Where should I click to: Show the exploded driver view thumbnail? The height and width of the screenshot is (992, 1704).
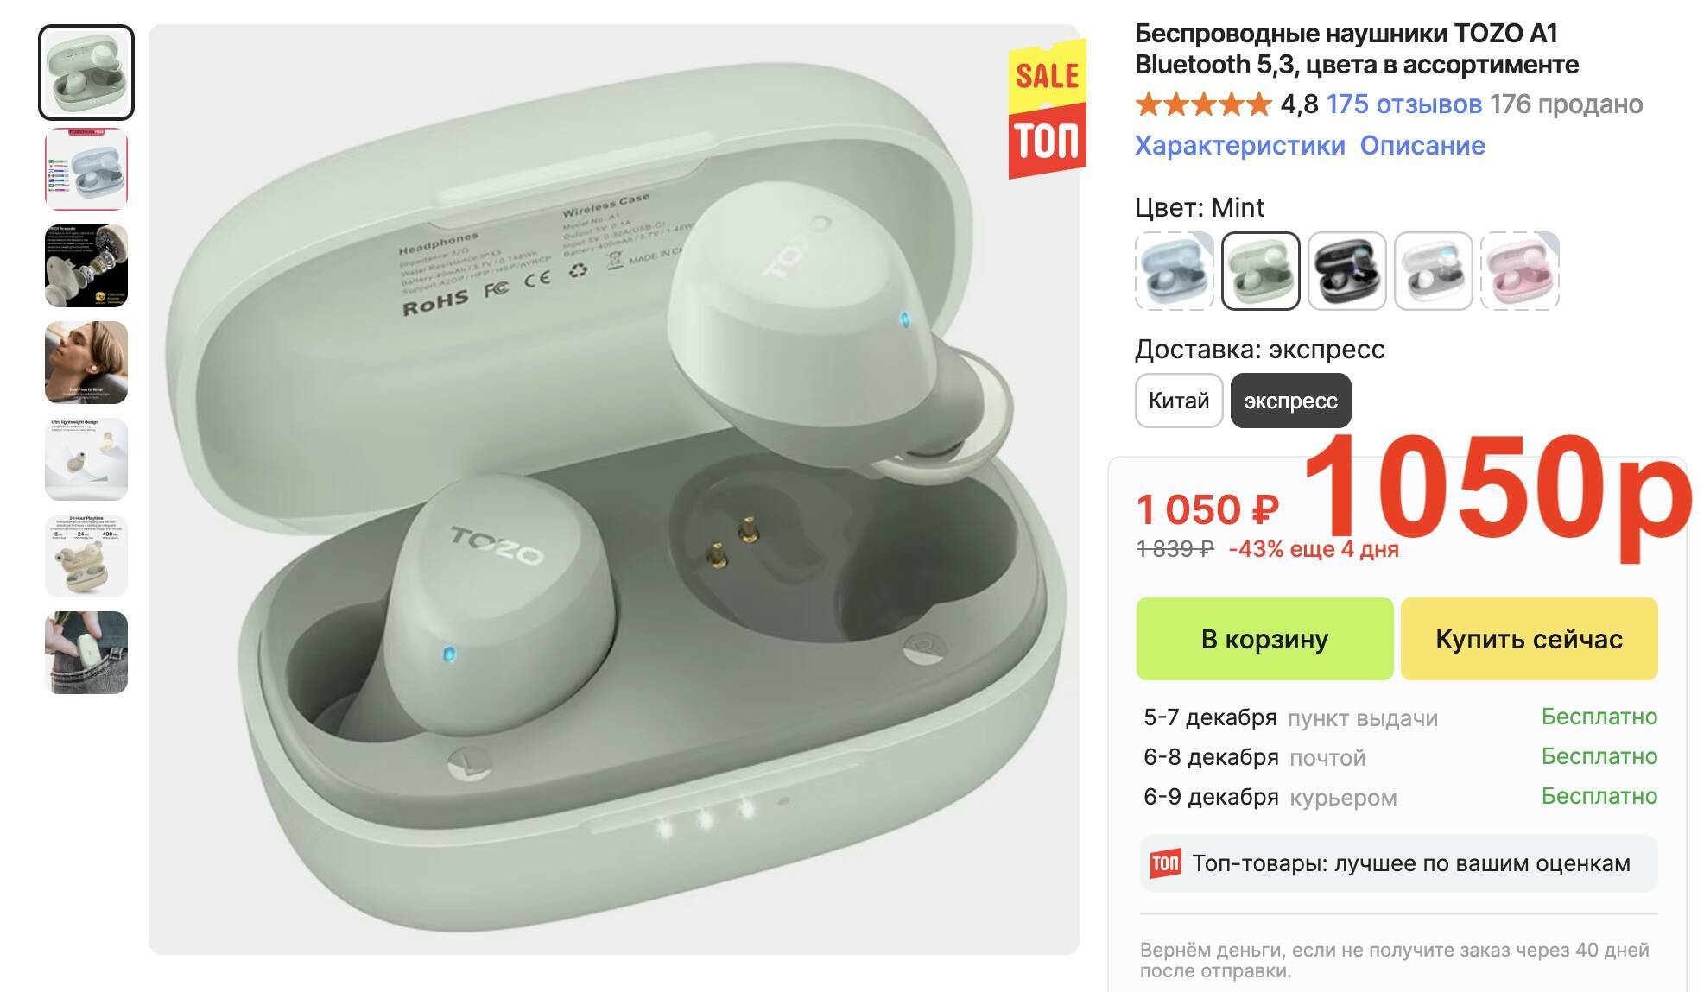(x=86, y=266)
